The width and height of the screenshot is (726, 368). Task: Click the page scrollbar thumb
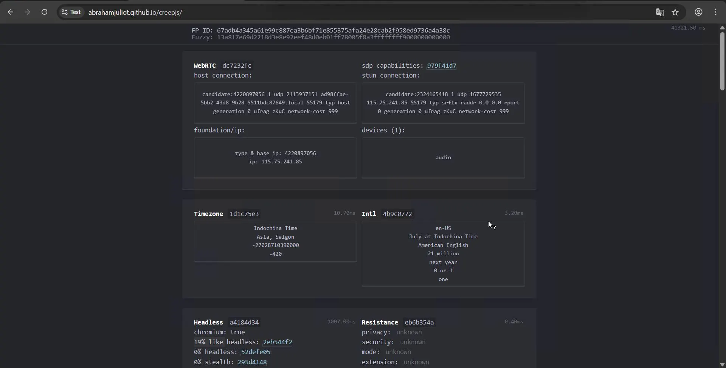[x=722, y=61]
